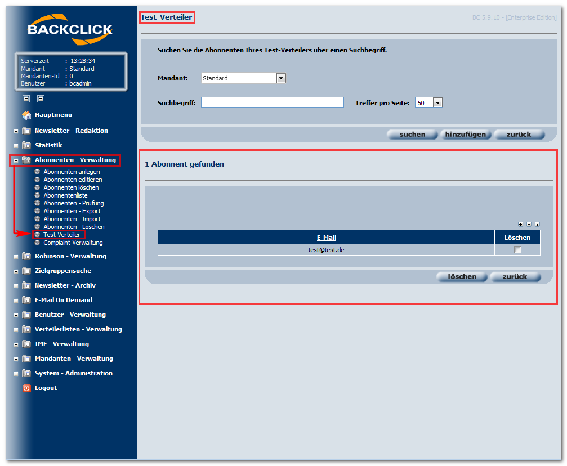The width and height of the screenshot is (567, 466).
Task: Sort by the E-Mail column header link
Action: click(327, 238)
